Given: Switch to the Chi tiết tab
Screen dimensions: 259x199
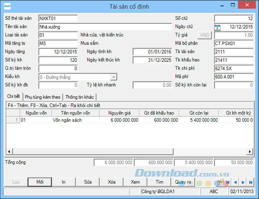Looking at the screenshot, I should [x=13, y=96].
